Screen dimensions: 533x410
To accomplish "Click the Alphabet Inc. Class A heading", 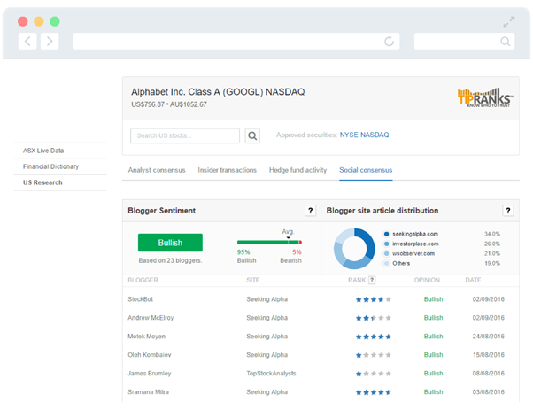I will point(218,92).
